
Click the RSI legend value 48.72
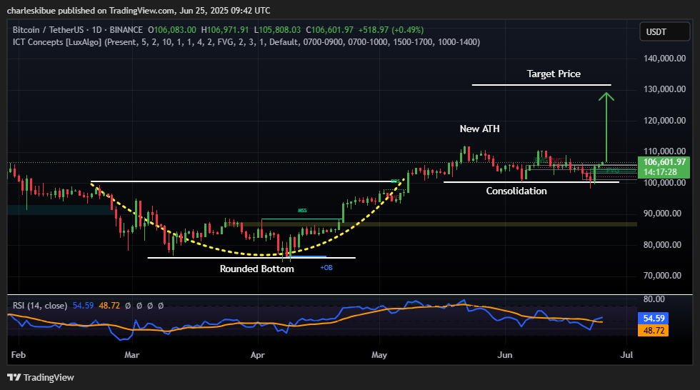[109, 306]
